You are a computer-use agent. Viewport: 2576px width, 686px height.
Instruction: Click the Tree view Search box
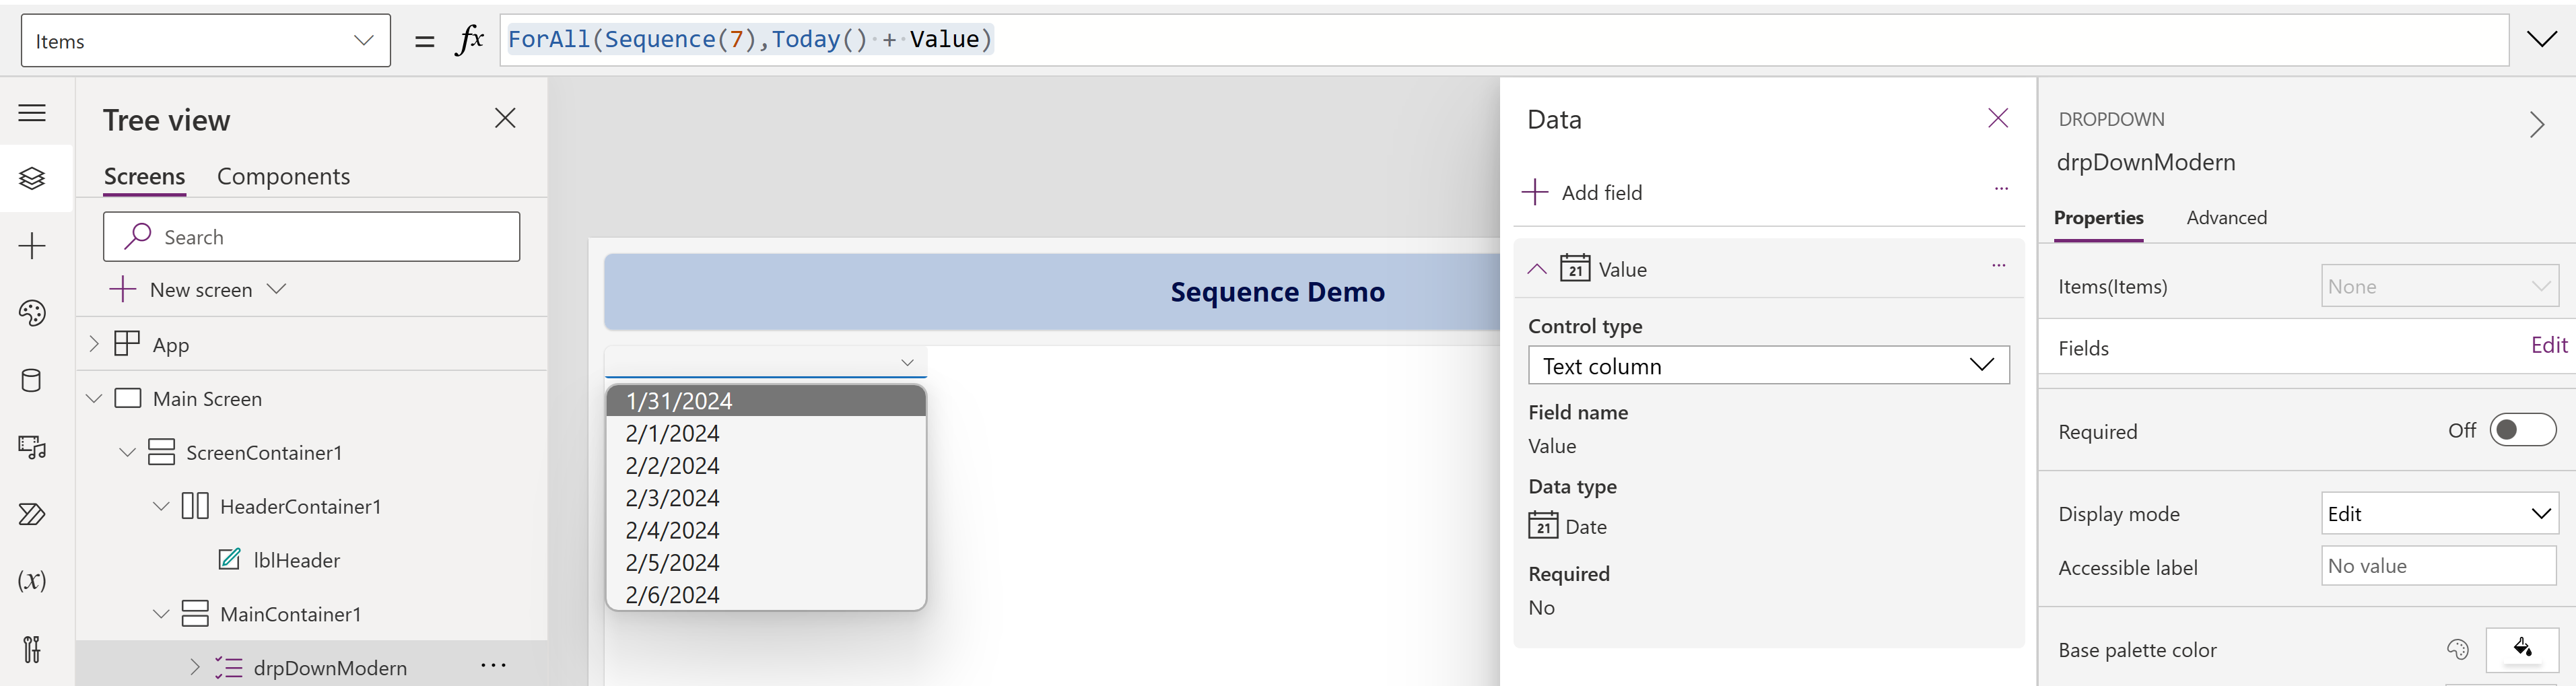[311, 237]
